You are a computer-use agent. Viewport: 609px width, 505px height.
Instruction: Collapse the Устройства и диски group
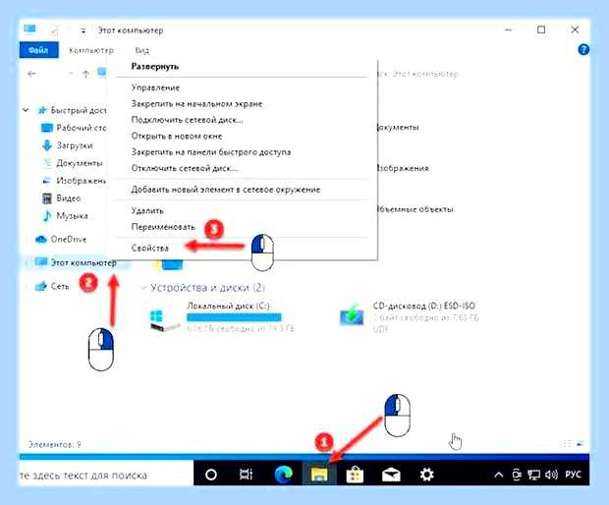(143, 288)
